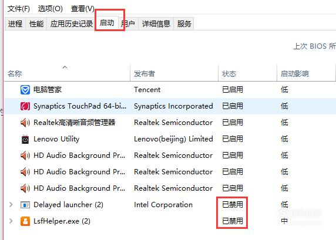Click the 中 startup impact of LsfHelper.exe
Viewport: 336px width, 240px height.
pos(284,221)
